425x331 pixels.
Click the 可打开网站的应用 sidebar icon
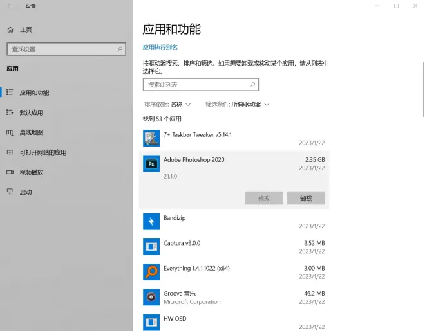click(x=10, y=152)
